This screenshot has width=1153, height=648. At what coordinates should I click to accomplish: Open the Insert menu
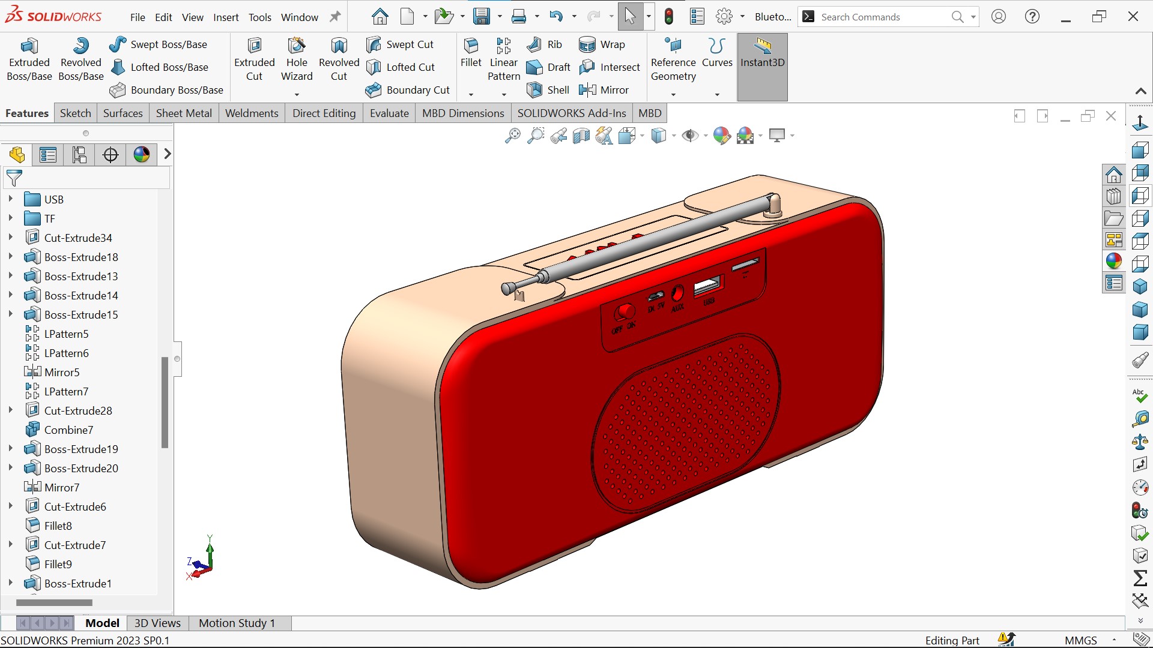click(226, 17)
